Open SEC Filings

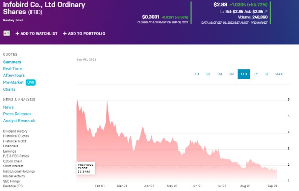11,181
